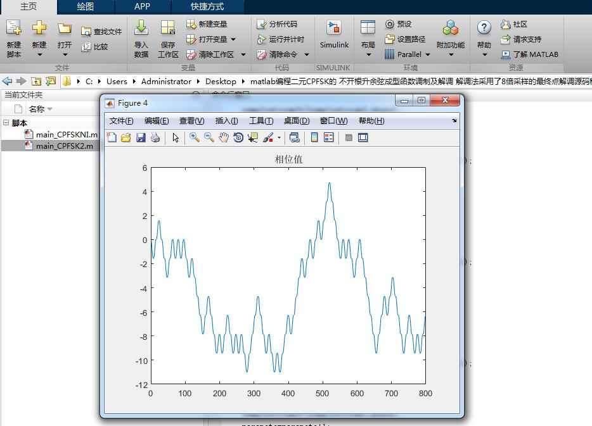Viewport: 592px width, 426px height.
Task: Open the 桌面(D) menu in Figure 4
Action: (x=297, y=121)
